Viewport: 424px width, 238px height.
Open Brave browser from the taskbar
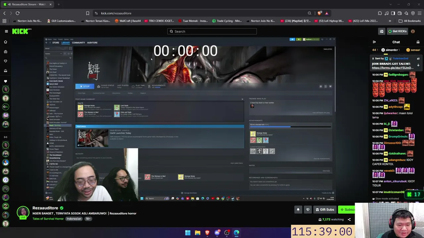[x=207, y=233]
